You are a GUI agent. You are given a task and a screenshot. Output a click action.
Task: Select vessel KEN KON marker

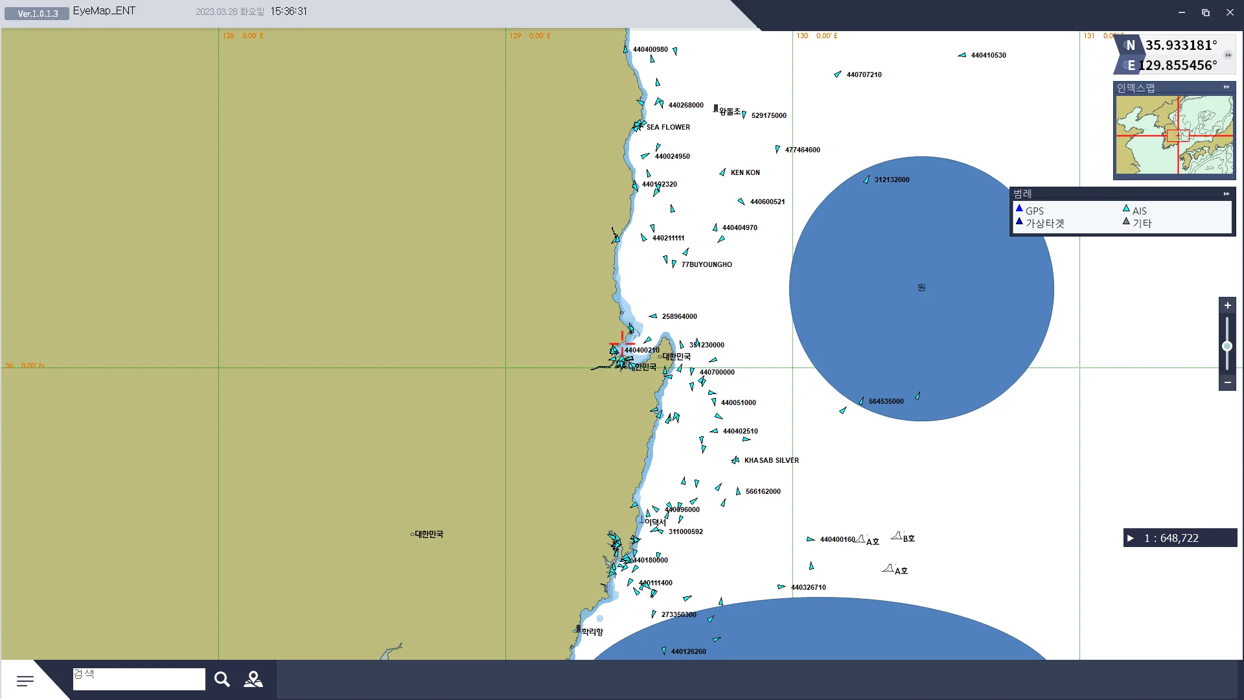pos(722,172)
